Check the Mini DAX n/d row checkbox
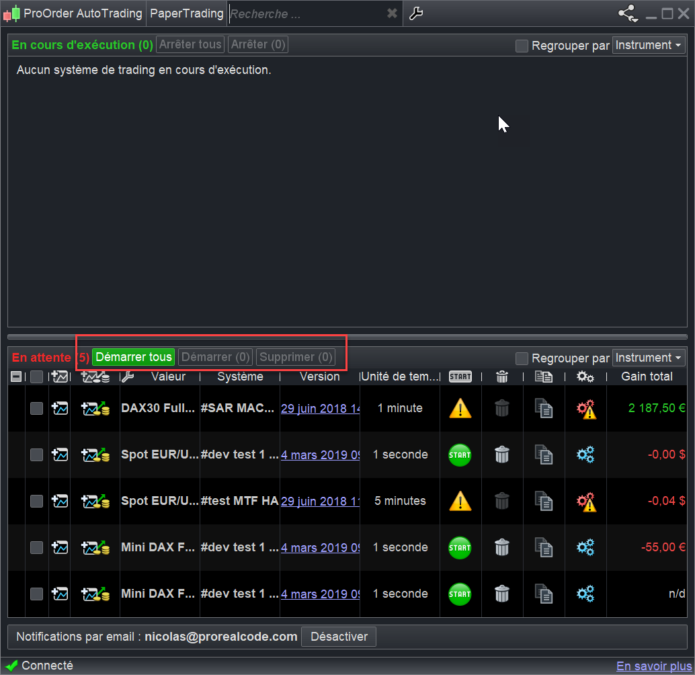The image size is (695, 675). pos(36,594)
